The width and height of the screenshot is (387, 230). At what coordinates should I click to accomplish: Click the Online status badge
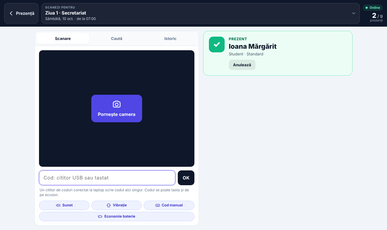click(x=373, y=8)
